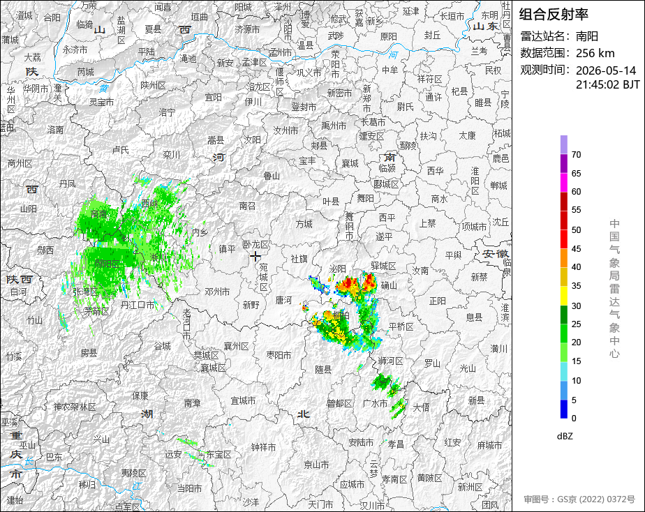Click the 商南 map label
645x512 pixels.
(98, 214)
